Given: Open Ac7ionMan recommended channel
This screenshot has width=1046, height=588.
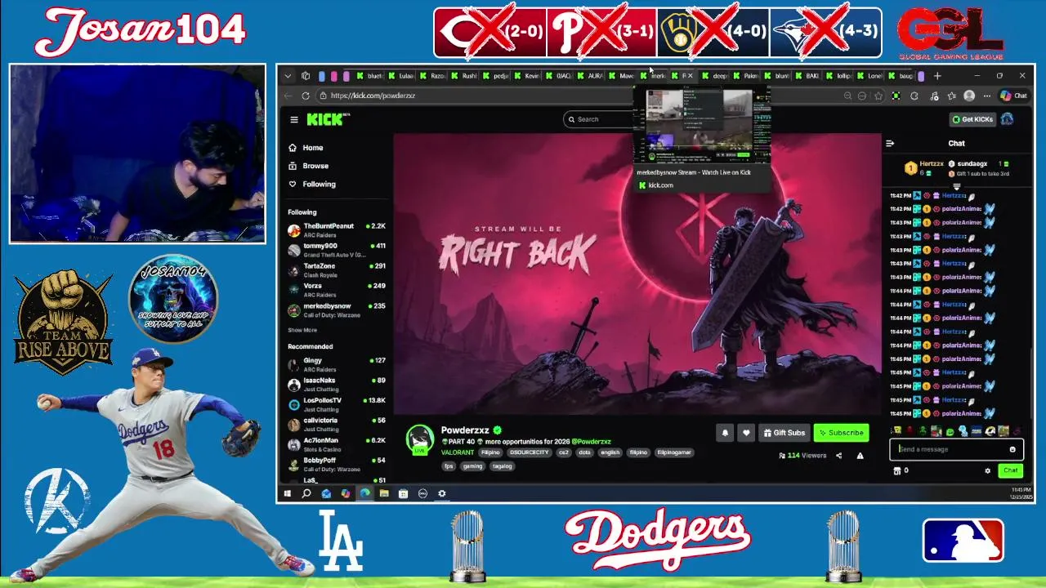Looking at the screenshot, I should coord(337,443).
